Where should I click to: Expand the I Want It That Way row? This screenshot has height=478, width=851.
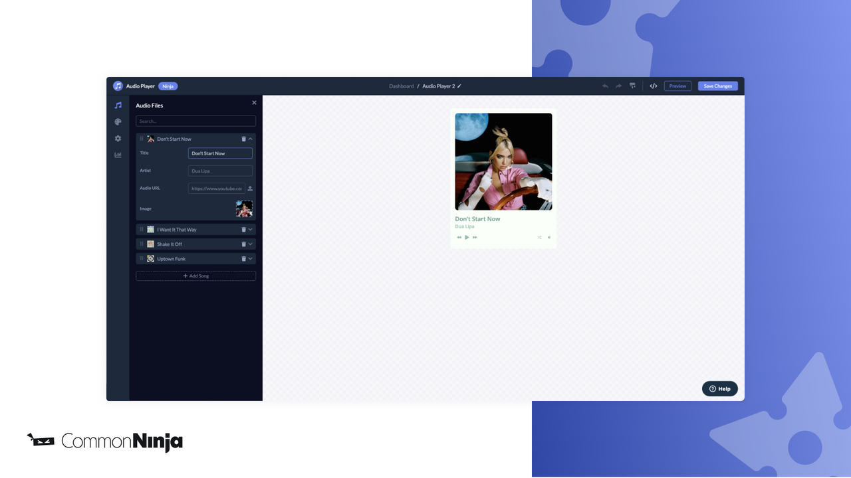(251, 229)
